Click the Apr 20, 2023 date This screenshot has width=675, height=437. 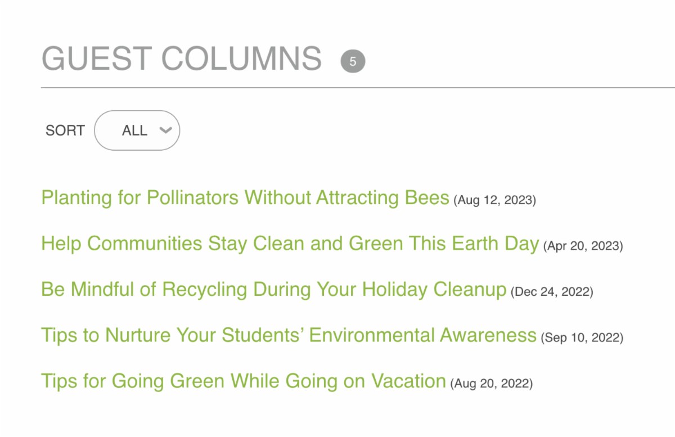click(x=583, y=246)
